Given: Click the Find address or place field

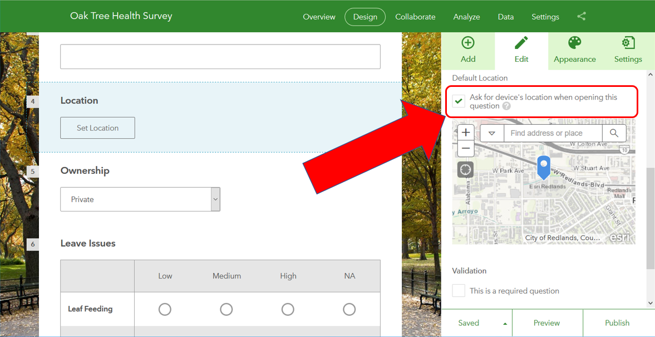Looking at the screenshot, I should pos(553,133).
